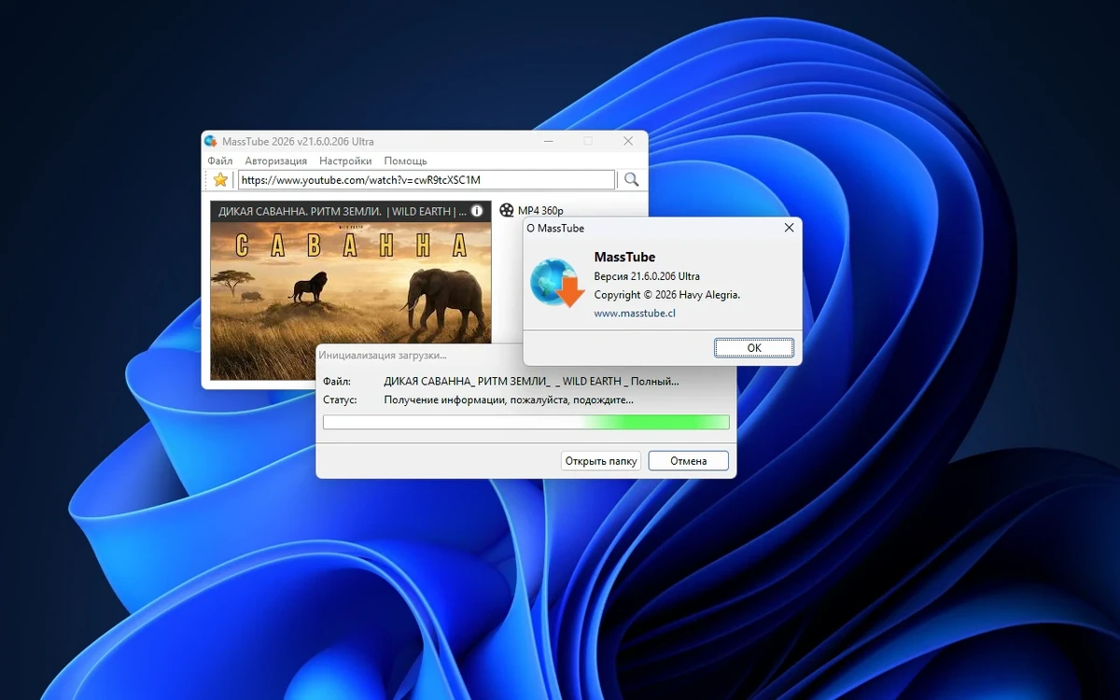Click the YouTube URL input field
The height and width of the screenshot is (700, 1120).
pyautogui.click(x=427, y=179)
